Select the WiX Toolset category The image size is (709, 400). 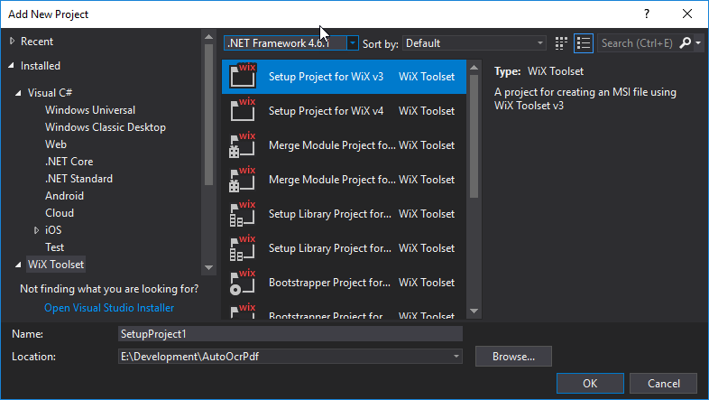56,265
